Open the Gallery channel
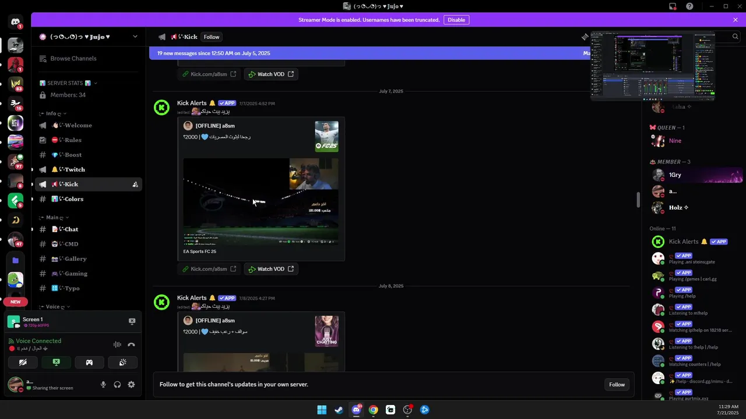The image size is (746, 419). [x=87, y=259]
